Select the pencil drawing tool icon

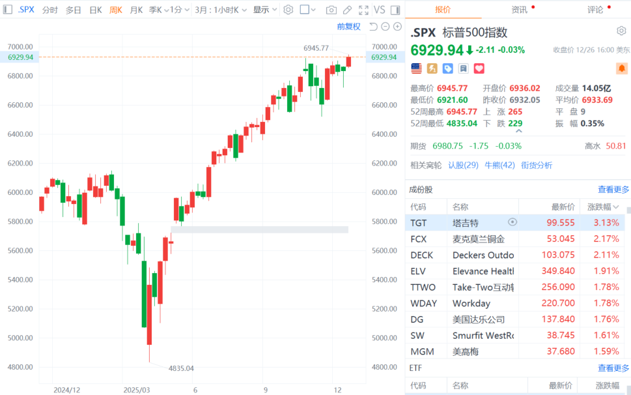(x=348, y=10)
